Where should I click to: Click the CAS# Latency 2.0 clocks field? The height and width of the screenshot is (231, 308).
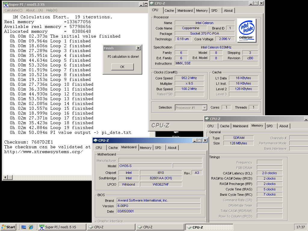[x=269, y=173]
